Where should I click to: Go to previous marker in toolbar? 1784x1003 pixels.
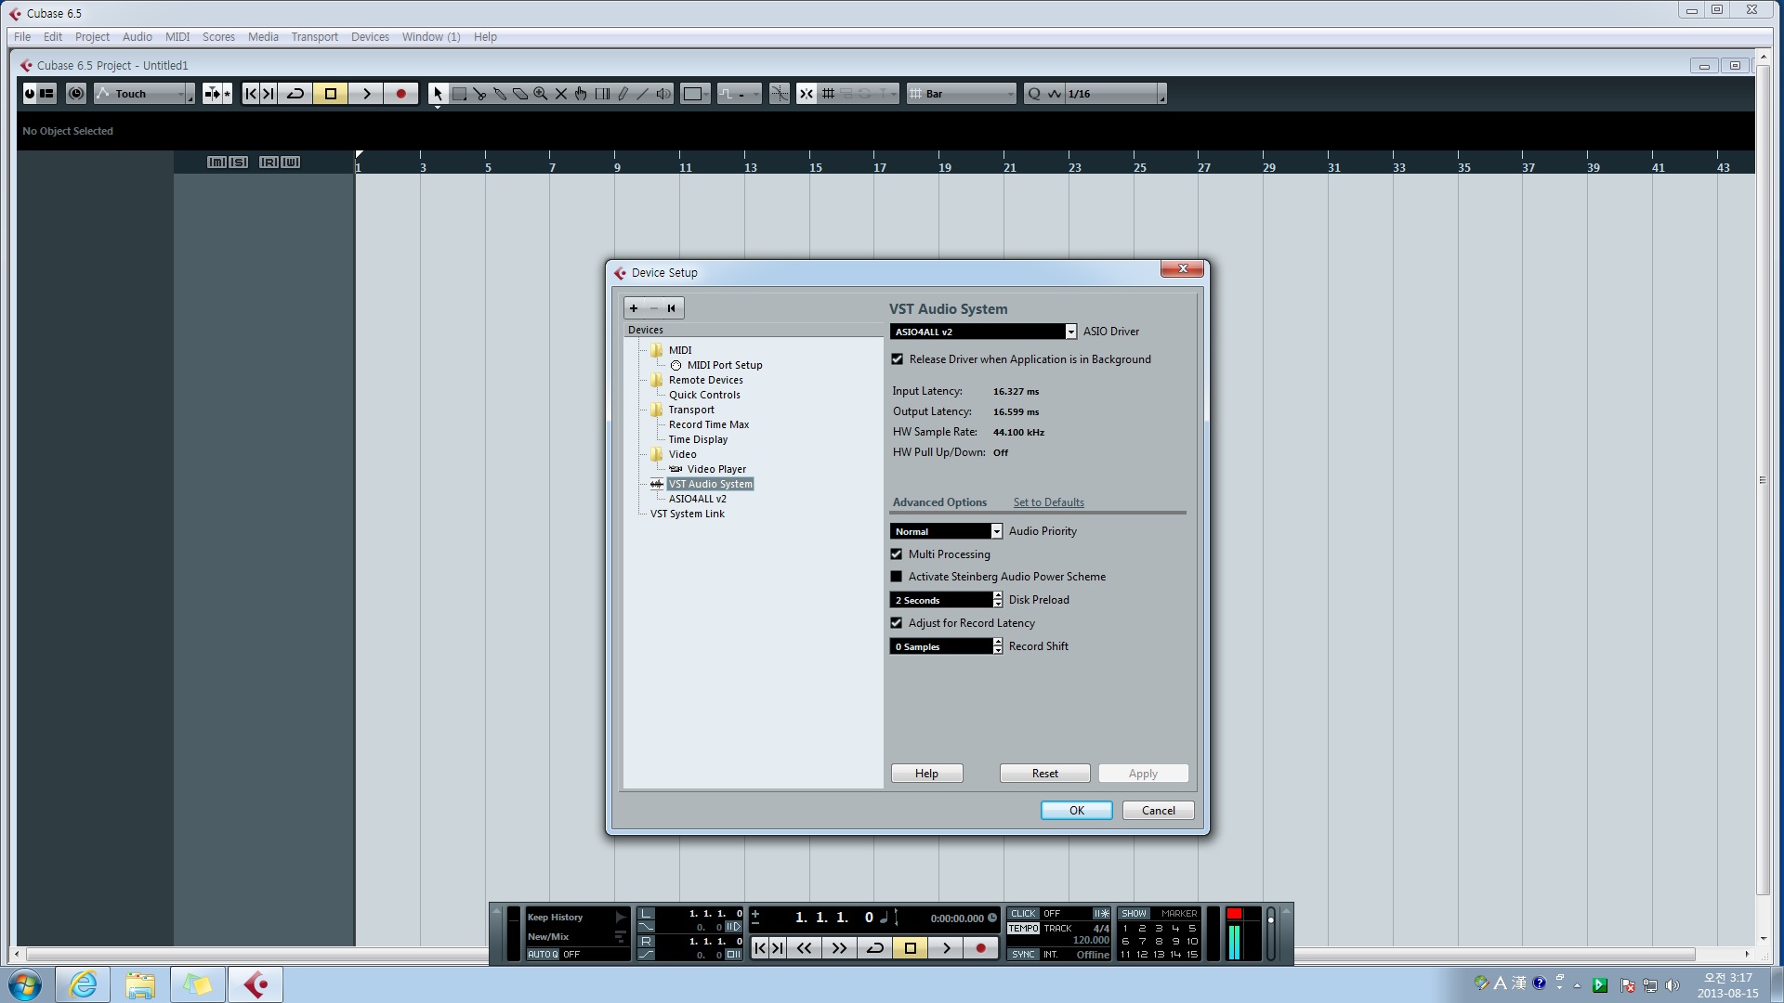point(251,94)
